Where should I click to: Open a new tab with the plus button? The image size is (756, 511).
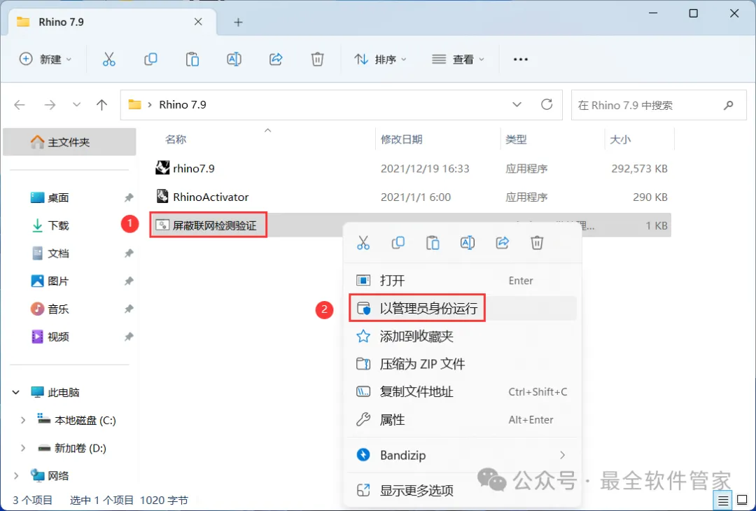coord(238,22)
